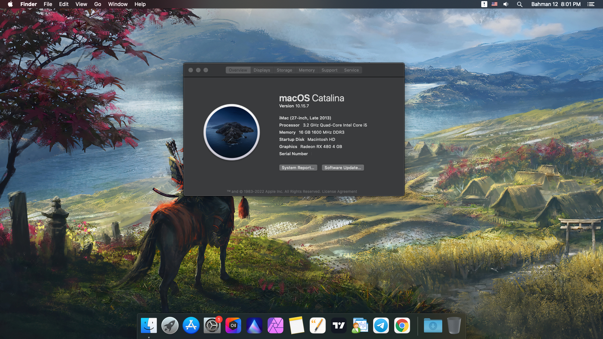Switch to the Storage tab

pos(285,70)
